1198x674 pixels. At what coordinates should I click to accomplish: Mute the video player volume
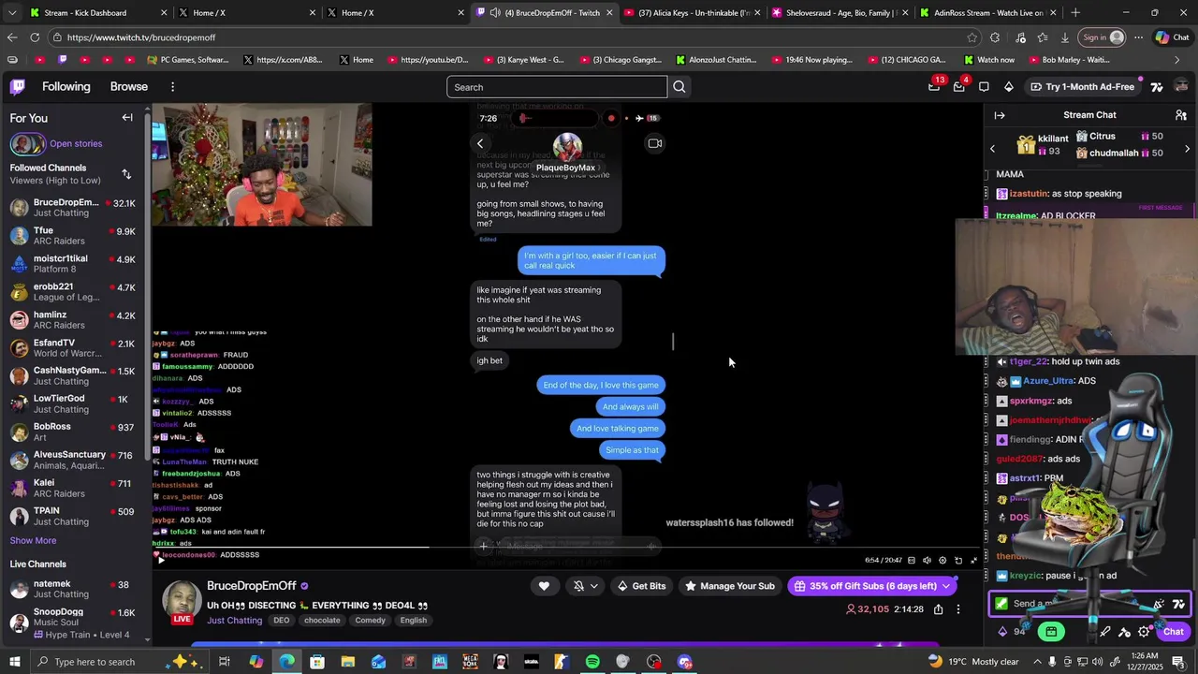[x=928, y=561]
